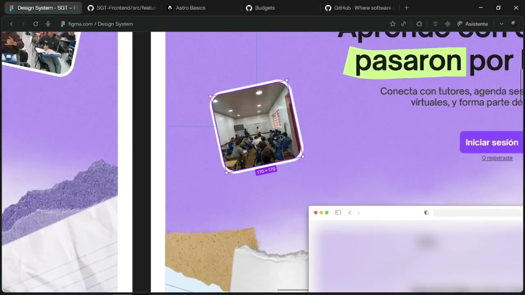Screen dimensions: 525x295
Task: Open the Asistente assistant button
Action: [472, 24]
